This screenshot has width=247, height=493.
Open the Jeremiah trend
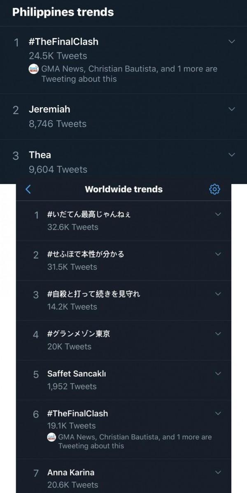tap(49, 109)
